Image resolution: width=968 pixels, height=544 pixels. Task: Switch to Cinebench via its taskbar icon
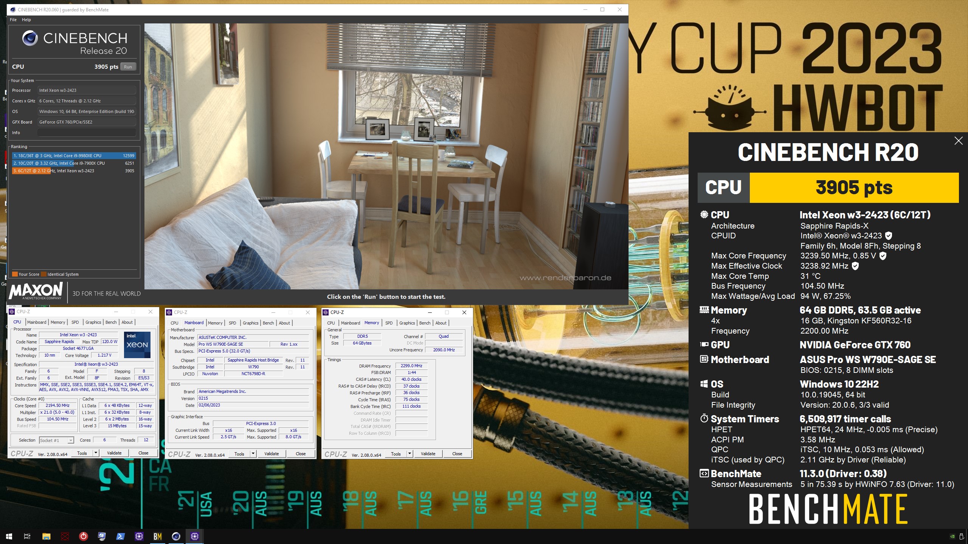tap(176, 536)
